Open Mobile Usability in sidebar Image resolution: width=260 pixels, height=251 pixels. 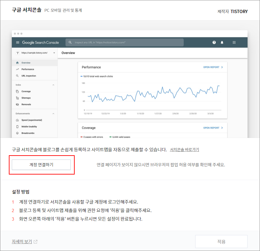(x=35, y=126)
